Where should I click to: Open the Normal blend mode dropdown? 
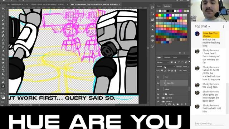pos(166,67)
